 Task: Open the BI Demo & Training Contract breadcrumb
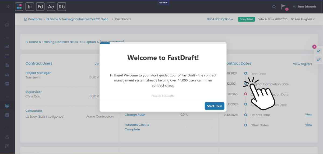point(78,19)
